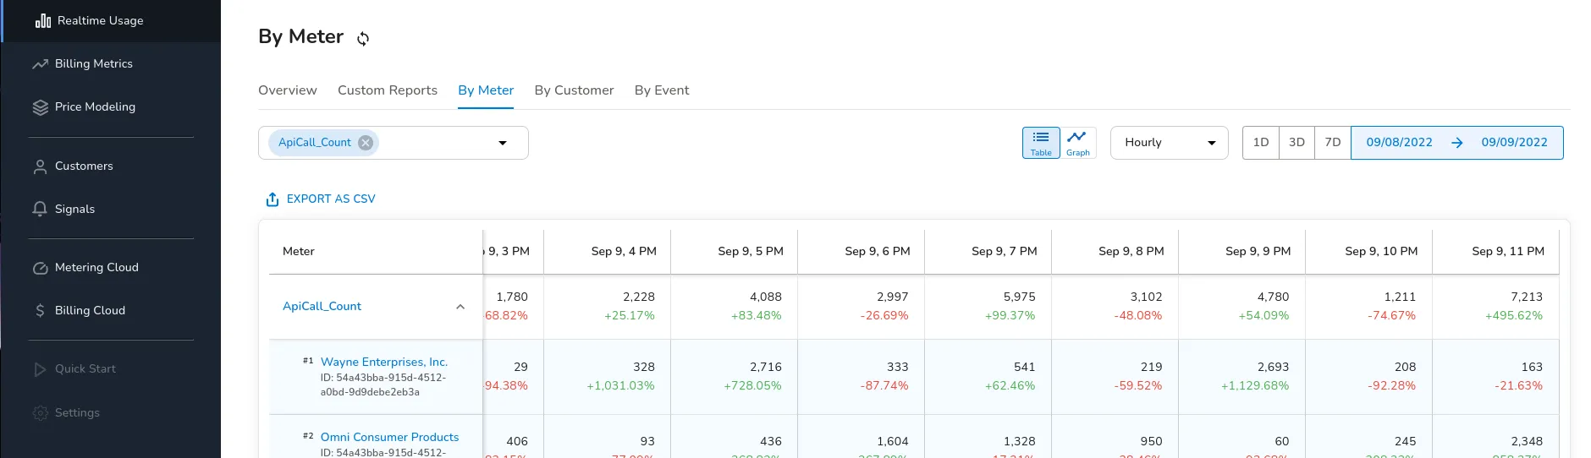Click the +1,031.03% change value
Image resolution: width=1591 pixels, height=458 pixels.
pyautogui.click(x=620, y=386)
